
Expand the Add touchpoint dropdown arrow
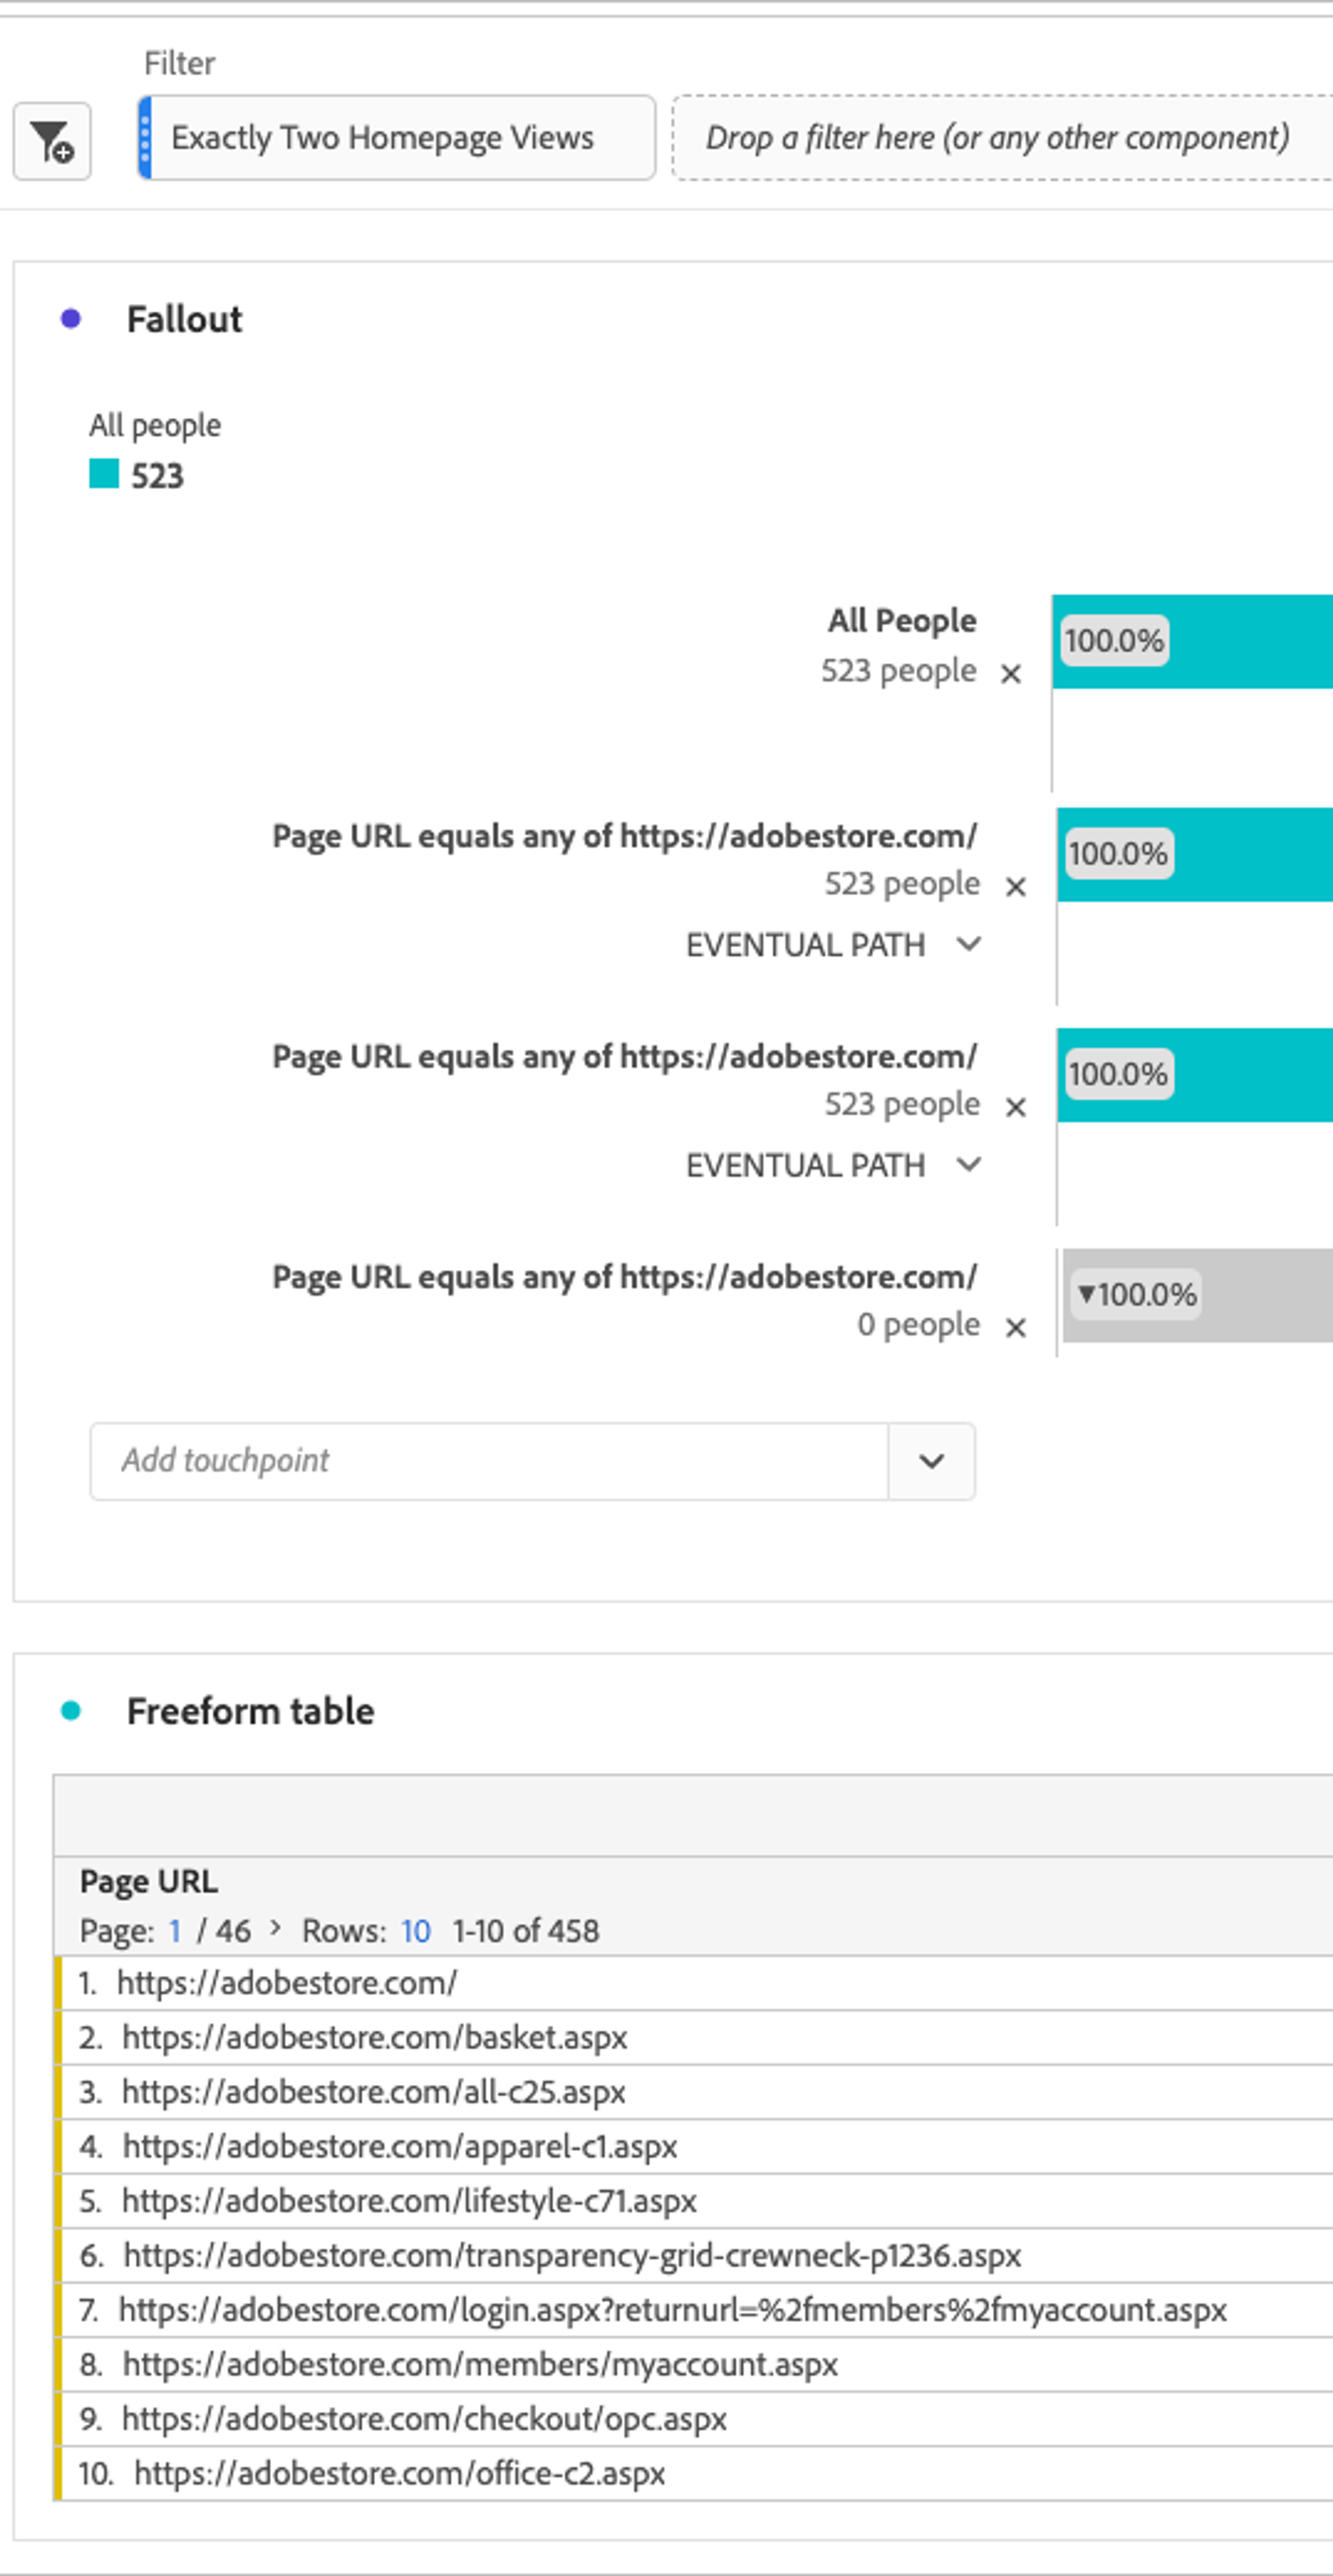pyautogui.click(x=932, y=1461)
